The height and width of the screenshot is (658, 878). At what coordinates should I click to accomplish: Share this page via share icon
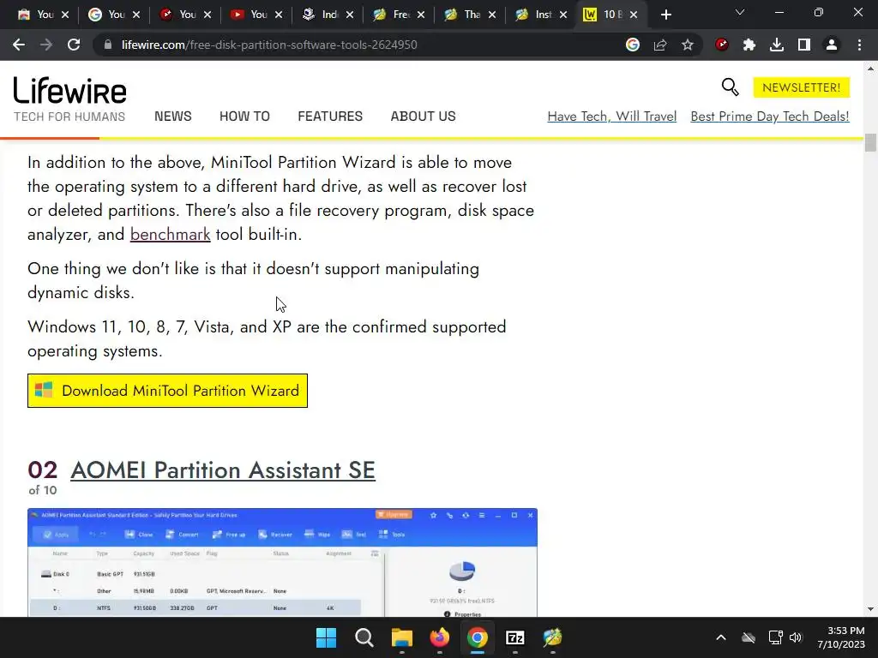pos(660,45)
